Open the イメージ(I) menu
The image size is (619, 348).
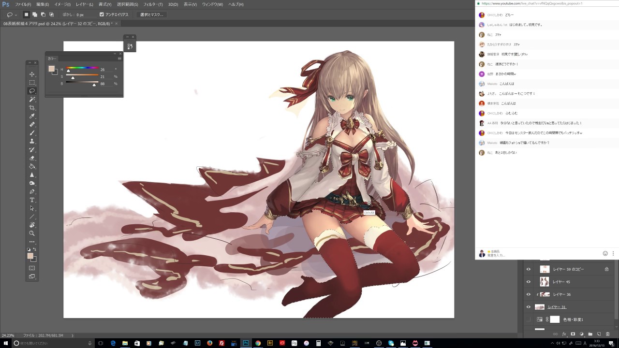point(62,4)
